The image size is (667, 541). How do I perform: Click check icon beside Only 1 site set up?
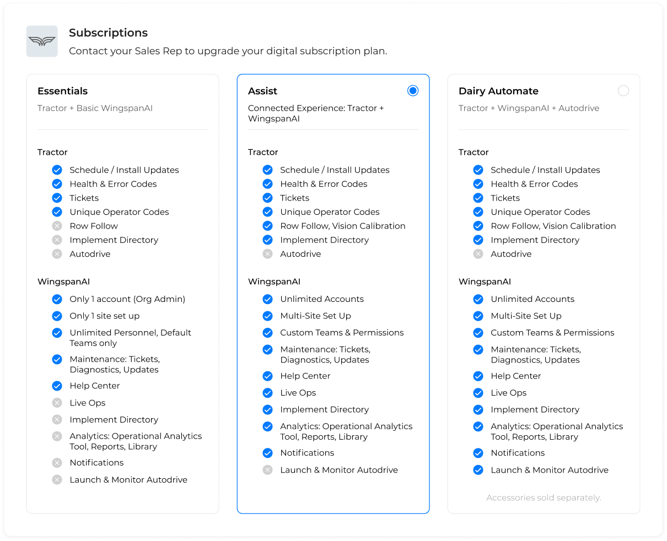pos(57,316)
